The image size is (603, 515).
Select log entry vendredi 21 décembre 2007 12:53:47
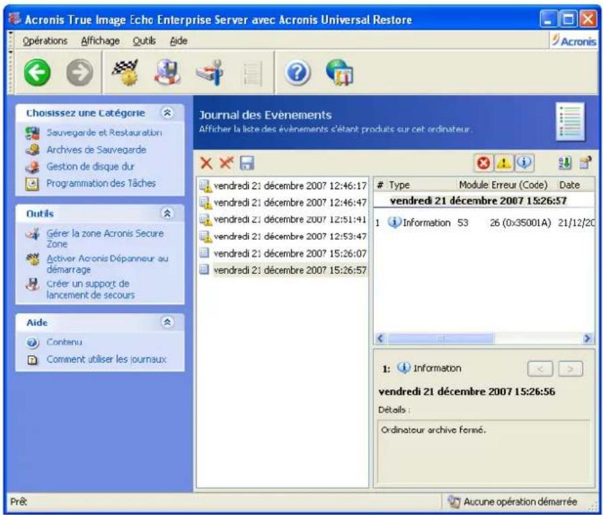pos(283,236)
